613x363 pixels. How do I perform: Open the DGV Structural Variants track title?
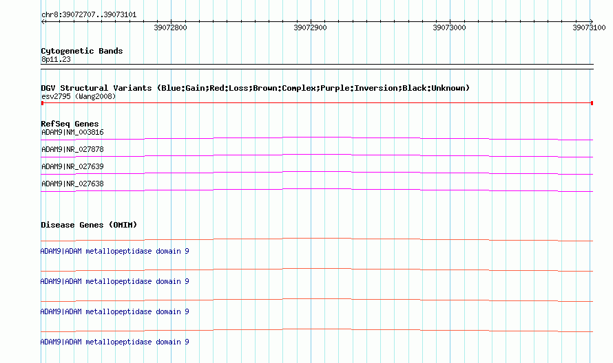click(256, 88)
